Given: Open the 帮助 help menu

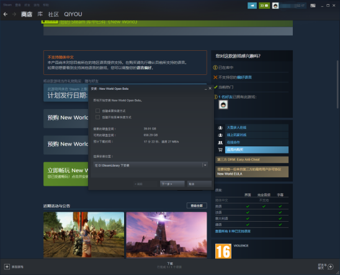Looking at the screenshot, I should pos(46,5).
